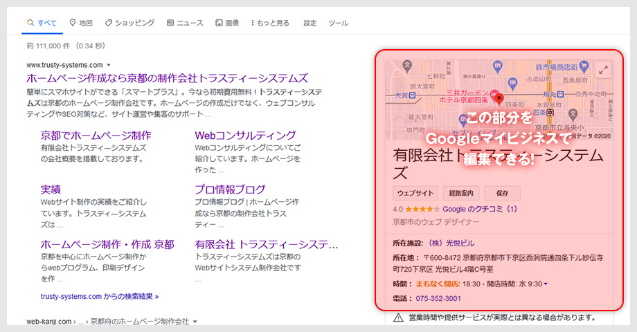Click the image icon beside 画像
This screenshot has height=332, width=637.
[x=219, y=23]
